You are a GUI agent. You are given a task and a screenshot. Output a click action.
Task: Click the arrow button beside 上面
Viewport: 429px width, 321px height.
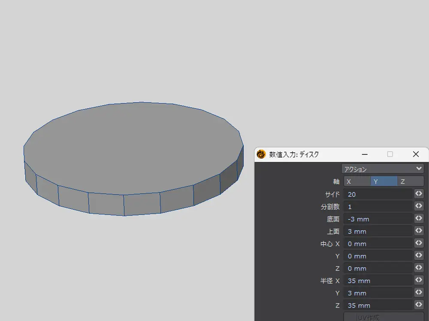[419, 231]
